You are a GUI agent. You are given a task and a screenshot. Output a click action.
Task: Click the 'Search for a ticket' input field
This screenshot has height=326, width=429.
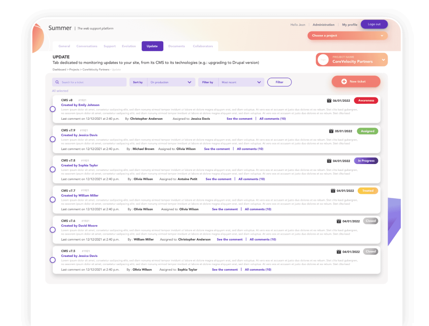92,82
